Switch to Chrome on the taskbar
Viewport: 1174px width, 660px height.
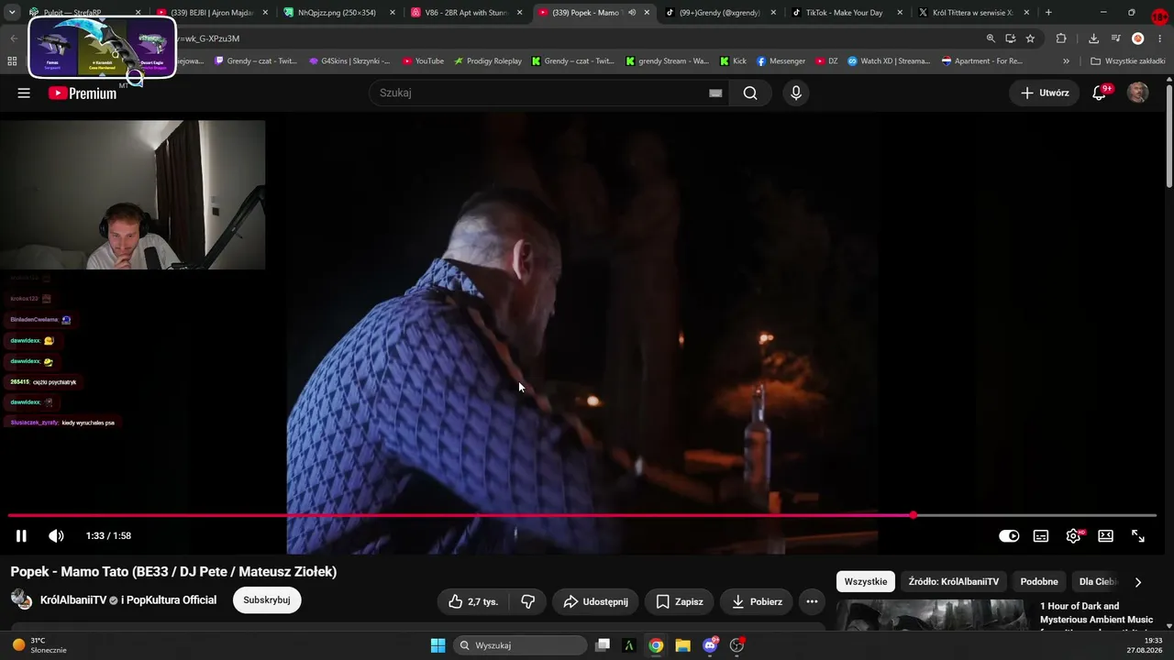[656, 645]
